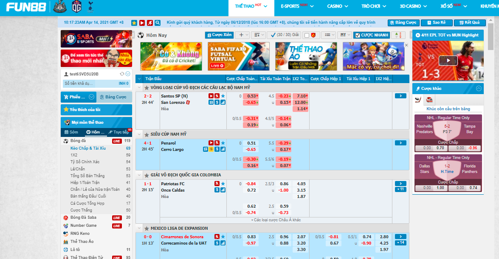Screen dimensions: 499x259
Task: Switch to the Trực tiếp tab
Action: 119,132
